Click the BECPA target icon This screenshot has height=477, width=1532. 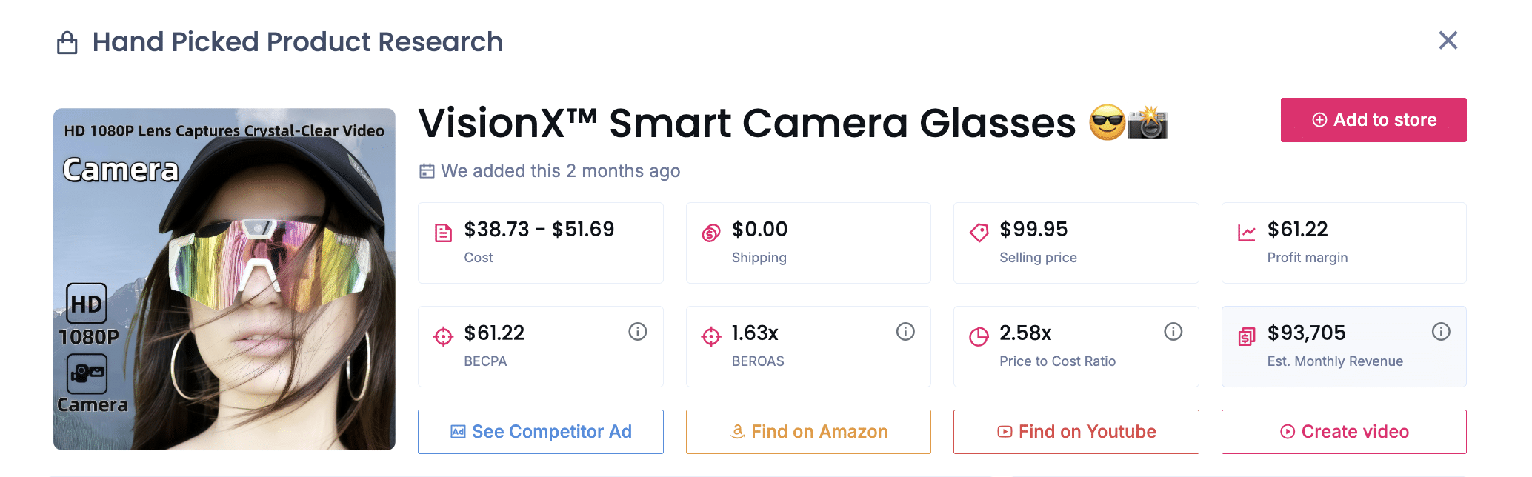[444, 334]
